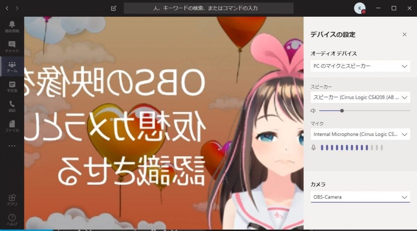The image size is (417, 231).
Task: Open the Calendar section in sidebar
Action: (x=12, y=86)
